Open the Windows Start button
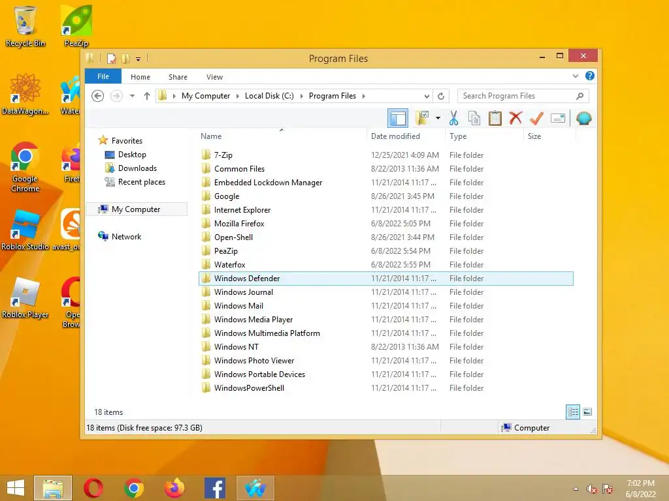Screen dimensions: 669x501 (x=16, y=488)
